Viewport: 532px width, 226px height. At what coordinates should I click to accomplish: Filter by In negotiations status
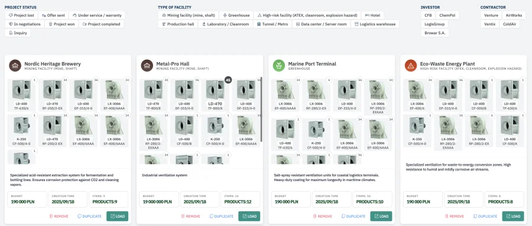pyautogui.click(x=24, y=24)
